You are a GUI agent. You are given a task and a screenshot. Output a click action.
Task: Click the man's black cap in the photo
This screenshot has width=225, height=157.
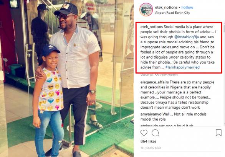66,9
